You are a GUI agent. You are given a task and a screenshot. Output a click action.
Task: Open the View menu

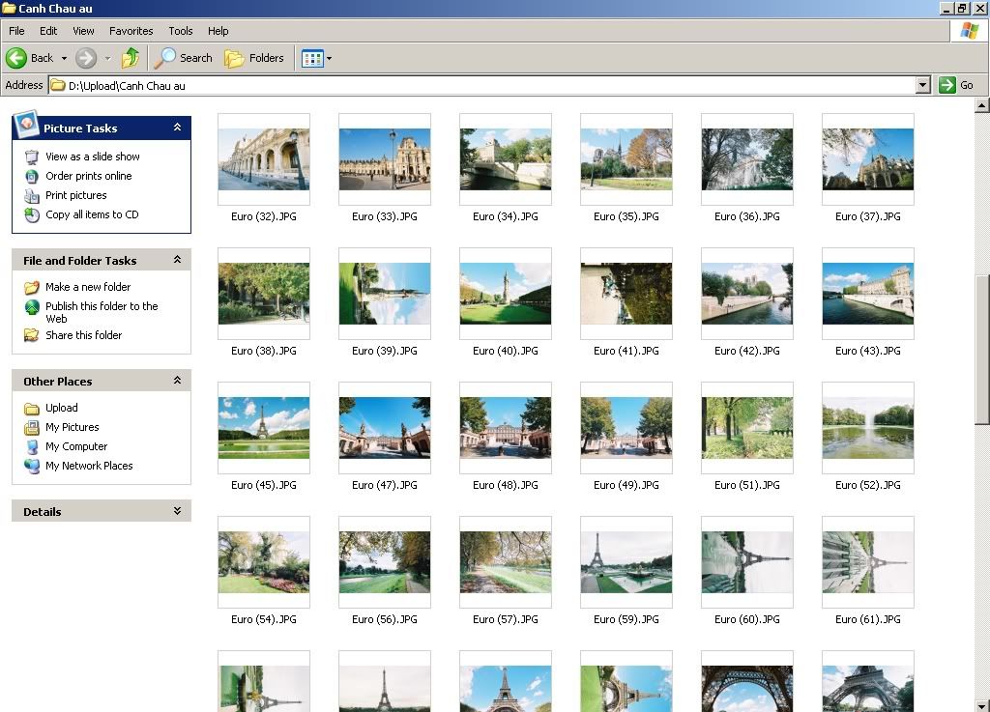click(83, 31)
